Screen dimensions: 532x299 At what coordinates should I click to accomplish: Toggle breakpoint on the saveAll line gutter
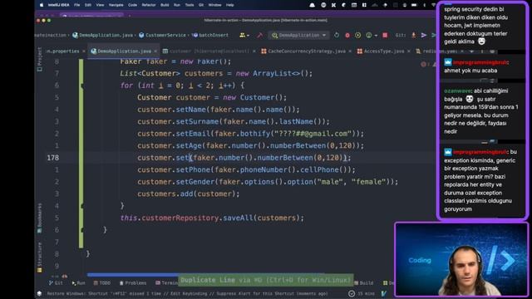click(57, 218)
